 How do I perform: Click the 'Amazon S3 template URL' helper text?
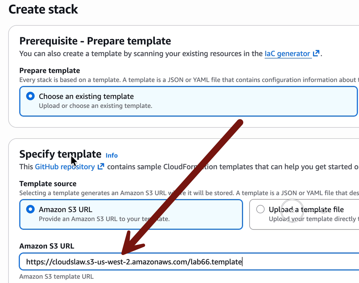point(56,277)
